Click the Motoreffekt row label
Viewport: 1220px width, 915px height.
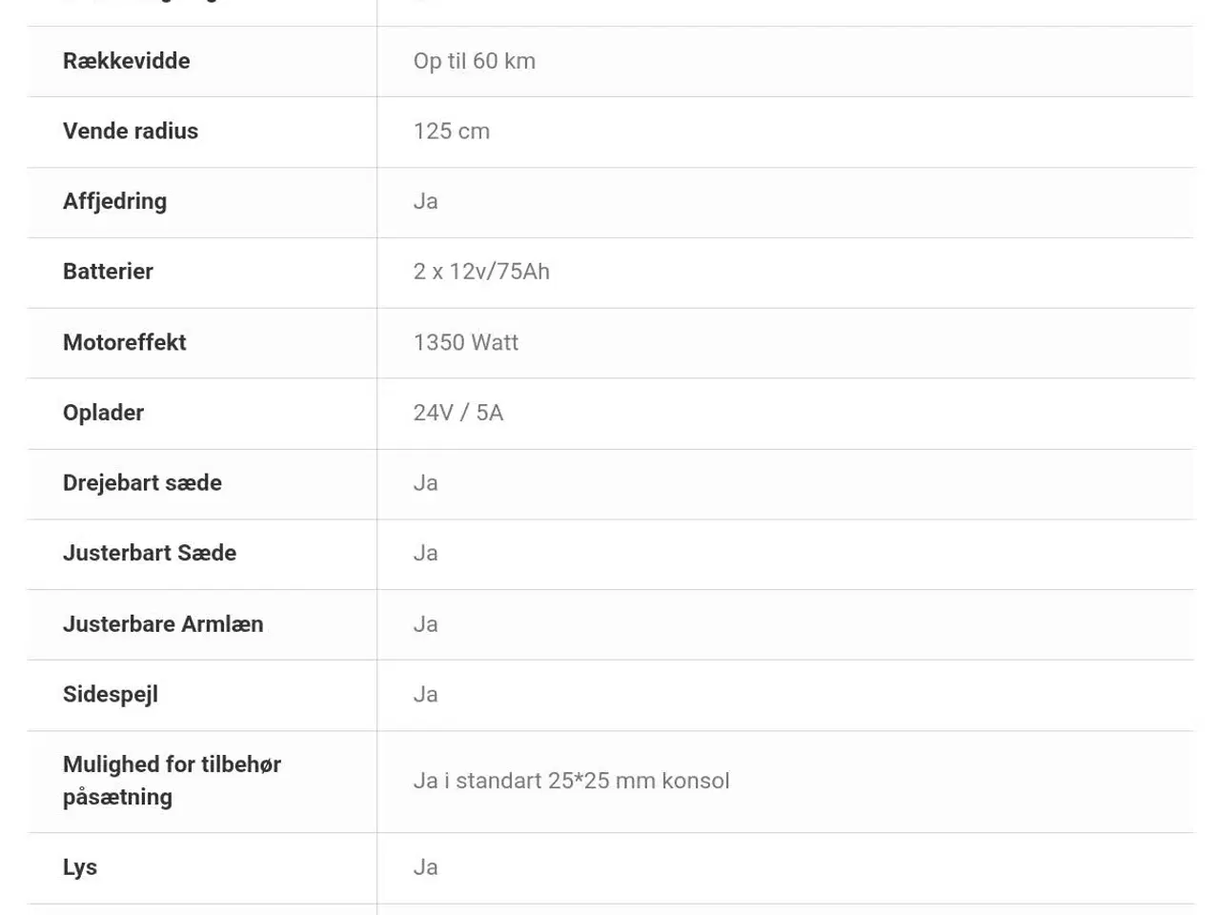(x=124, y=342)
